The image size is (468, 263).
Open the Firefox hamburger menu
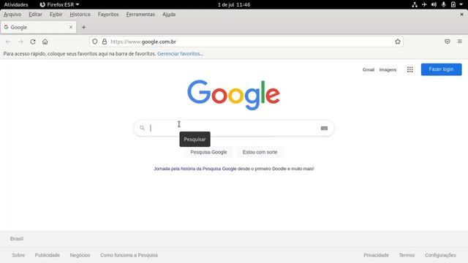[460, 42]
